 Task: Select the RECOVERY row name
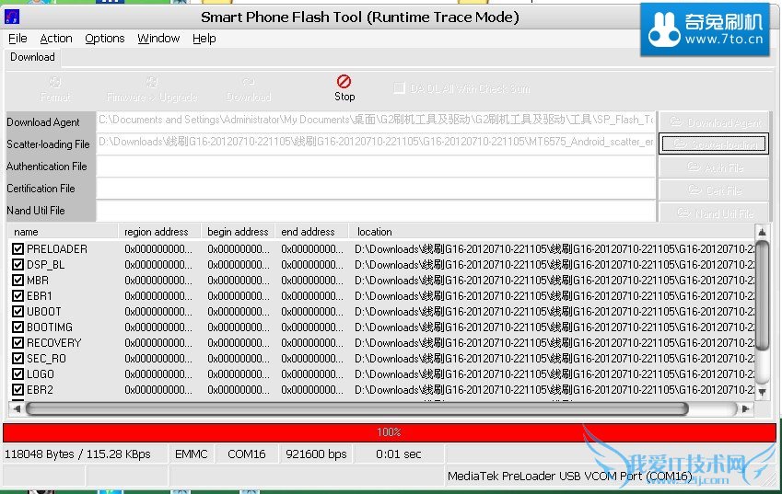point(53,343)
